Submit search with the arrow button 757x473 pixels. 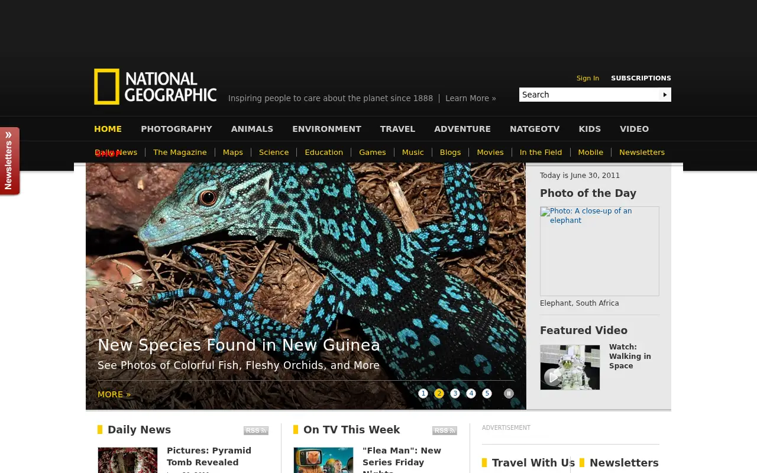point(665,95)
